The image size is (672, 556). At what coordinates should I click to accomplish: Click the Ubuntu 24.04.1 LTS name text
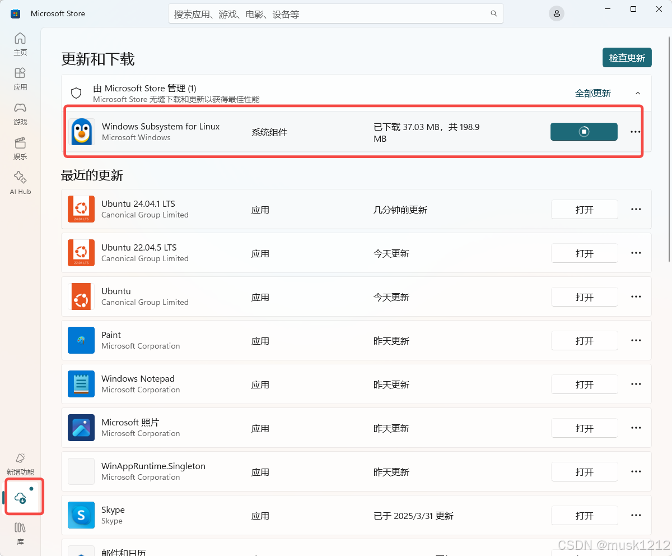138,203
